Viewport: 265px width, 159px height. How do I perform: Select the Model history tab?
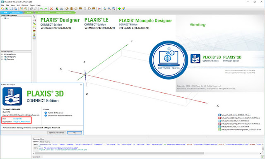click(x=45, y=142)
